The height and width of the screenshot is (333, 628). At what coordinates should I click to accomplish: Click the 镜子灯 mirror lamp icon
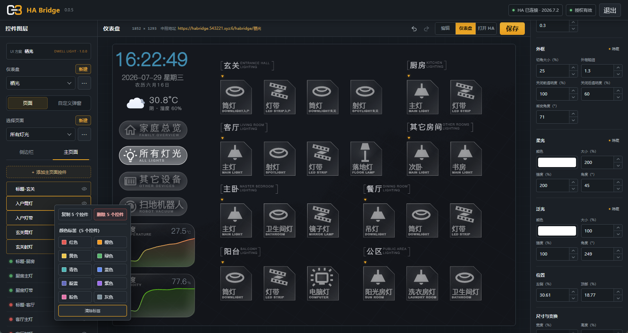pyautogui.click(x=322, y=220)
